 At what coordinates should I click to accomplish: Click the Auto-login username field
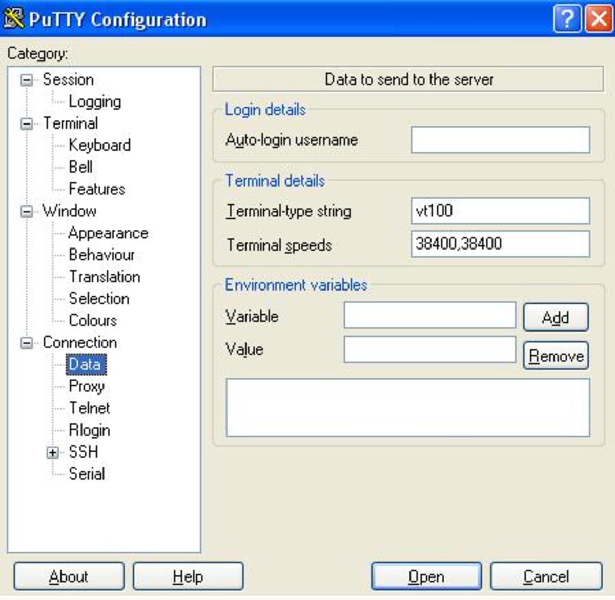click(x=500, y=139)
